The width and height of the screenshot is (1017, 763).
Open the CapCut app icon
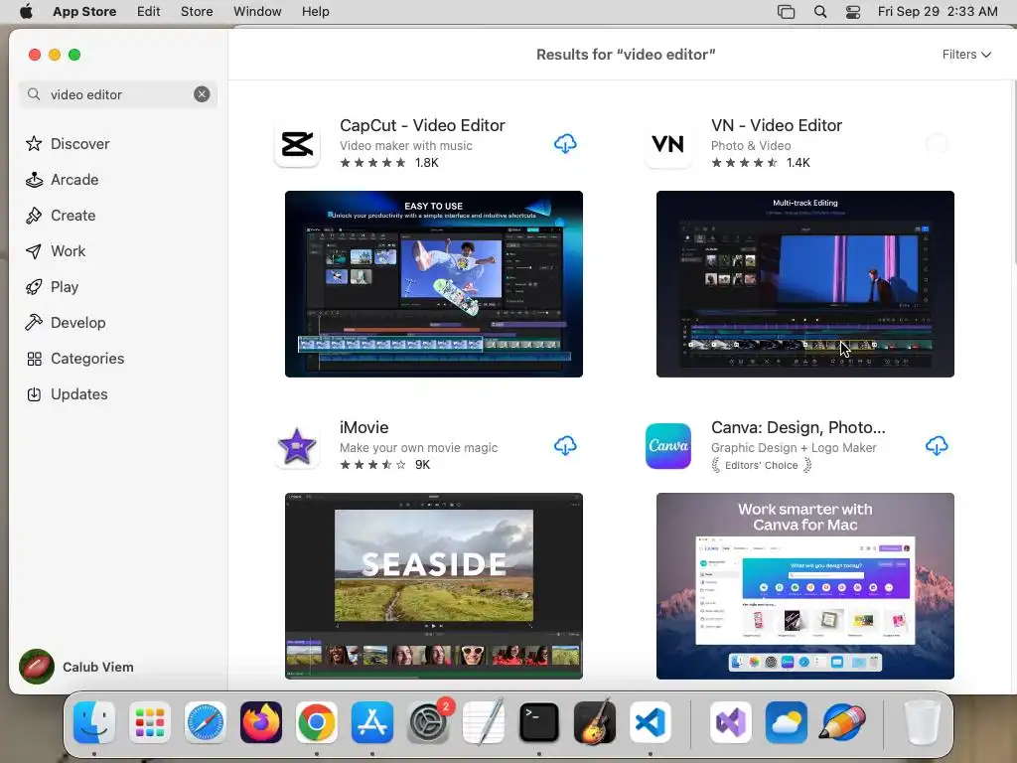297,144
